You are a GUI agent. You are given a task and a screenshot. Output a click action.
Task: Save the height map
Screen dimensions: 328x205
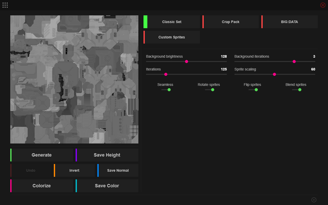pyautogui.click(x=107, y=155)
